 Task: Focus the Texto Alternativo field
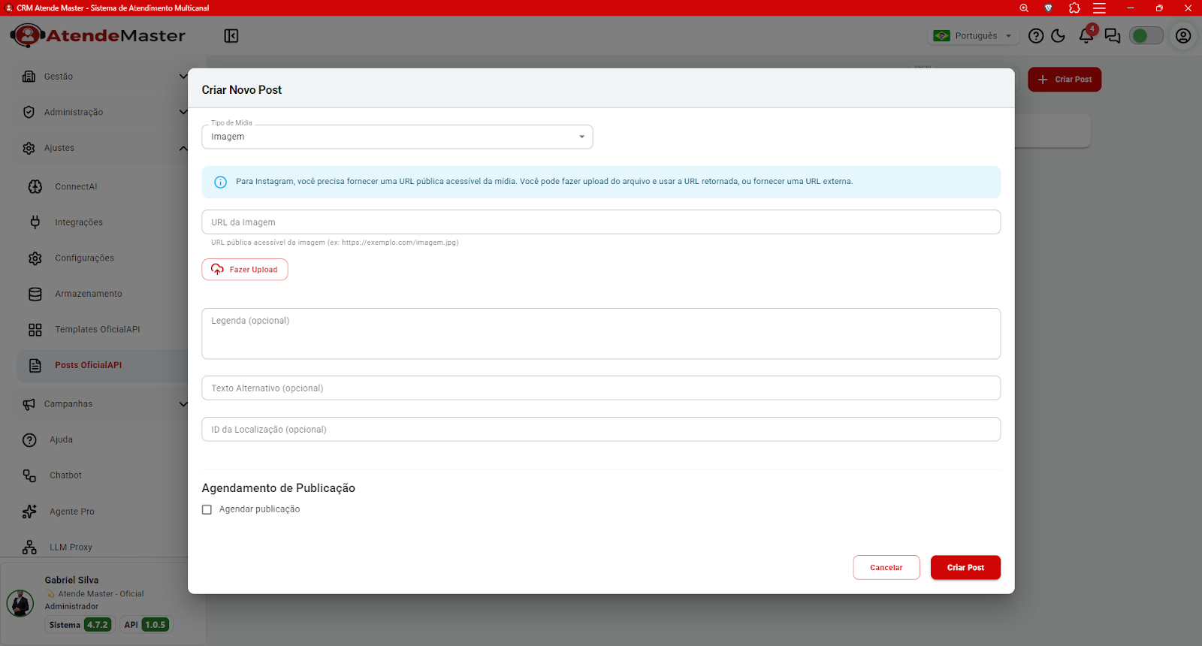pyautogui.click(x=601, y=388)
